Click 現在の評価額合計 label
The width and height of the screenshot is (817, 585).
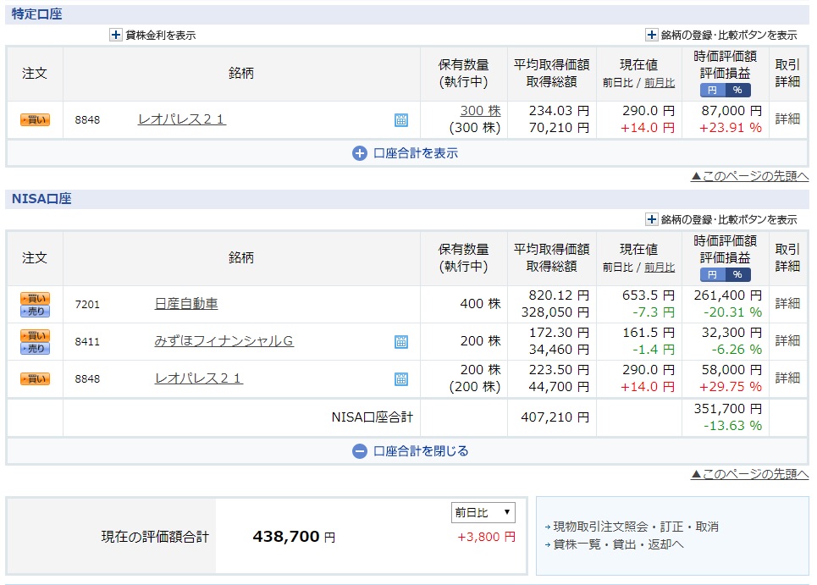pyautogui.click(x=155, y=537)
